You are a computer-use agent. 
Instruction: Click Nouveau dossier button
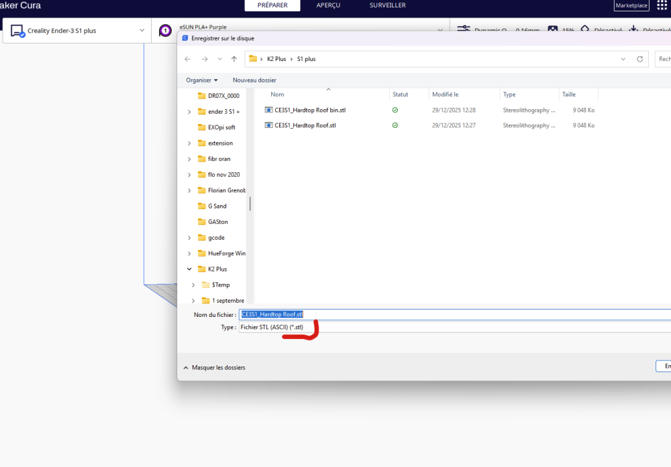point(254,80)
